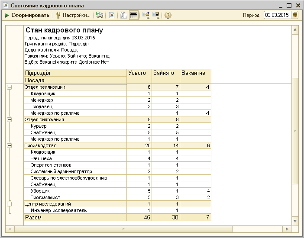Click horizontal scrollbar right arrow
Viewport: 304px width, 238px height.
(286, 228)
